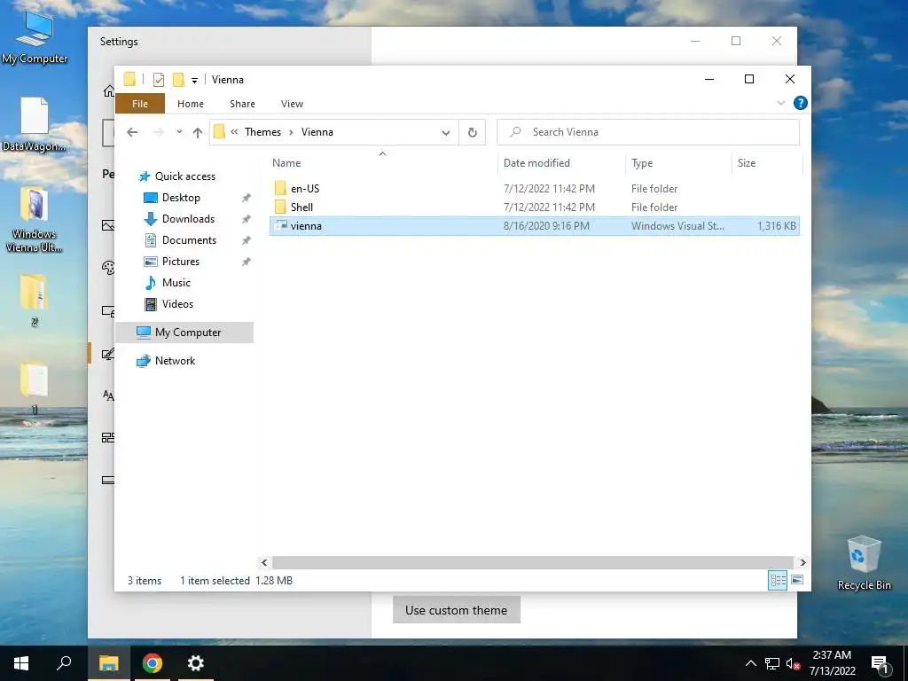
Task: Select Quick access in navigation pane
Action: pos(184,176)
